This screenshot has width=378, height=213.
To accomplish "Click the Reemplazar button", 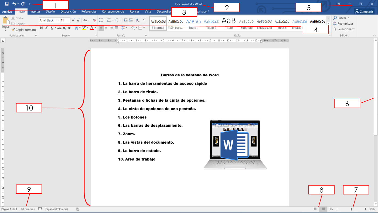I will [x=343, y=24].
